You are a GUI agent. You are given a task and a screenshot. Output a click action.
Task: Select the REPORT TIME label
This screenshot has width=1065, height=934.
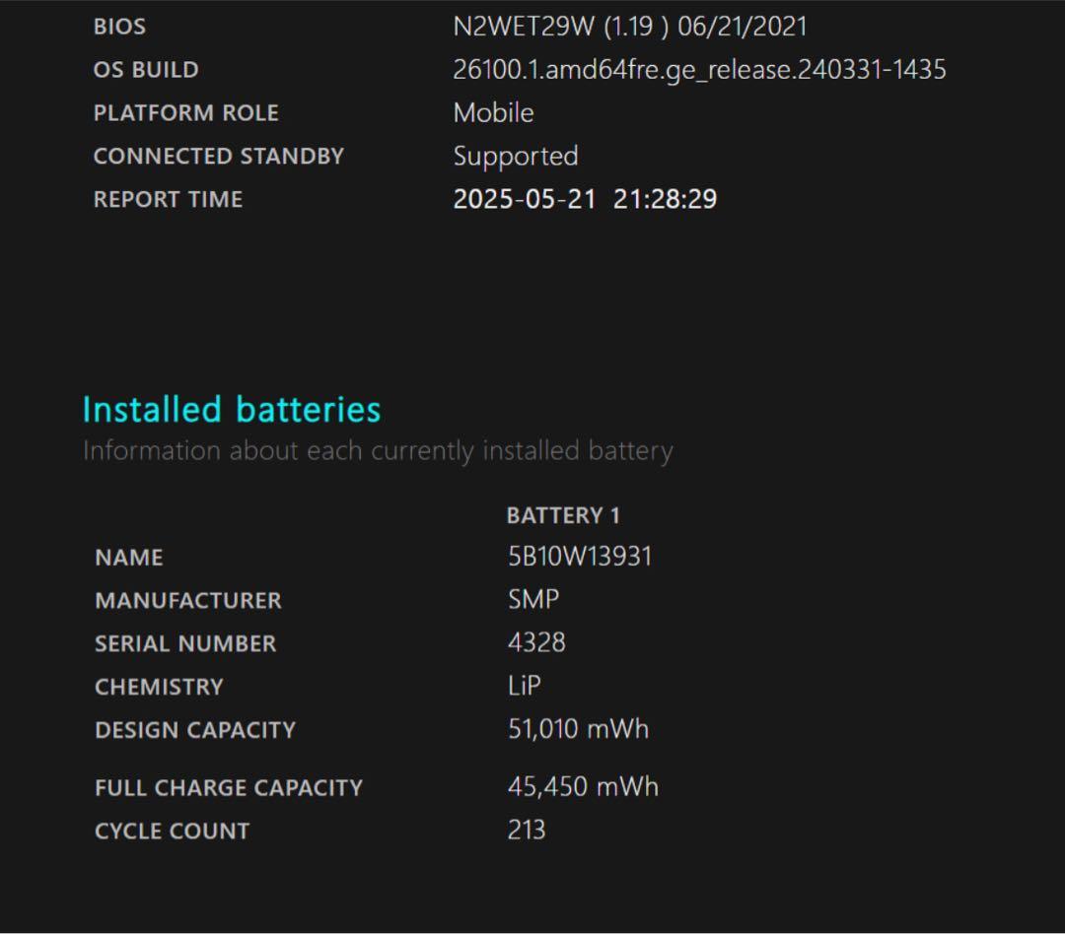click(168, 199)
